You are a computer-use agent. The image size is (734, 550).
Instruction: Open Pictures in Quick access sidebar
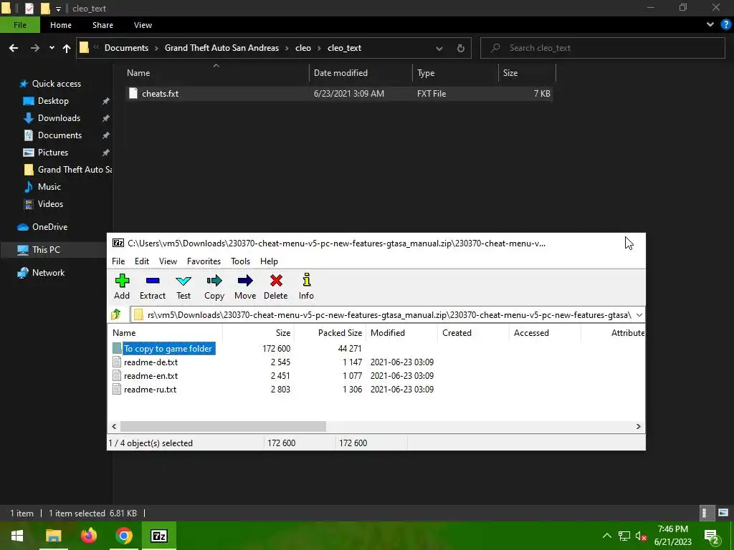(x=53, y=152)
